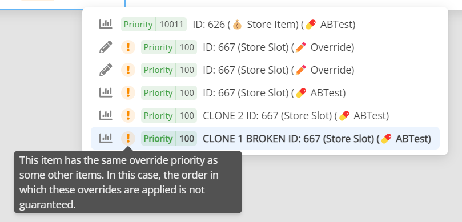462x222 pixels.
Task: Select CLONE 1 BROKEN ID: 667 entry
Action: pos(265,138)
